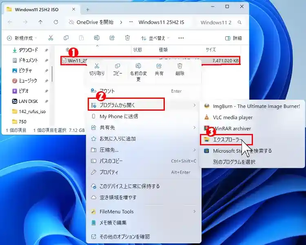This screenshot has width=306, height=245.
Task: Click プログラムから開く menu entry
Action: pos(144,105)
